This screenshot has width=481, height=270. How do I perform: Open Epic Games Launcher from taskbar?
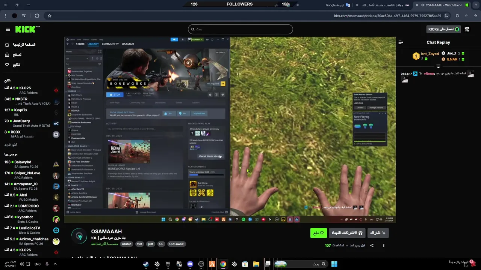point(168,264)
